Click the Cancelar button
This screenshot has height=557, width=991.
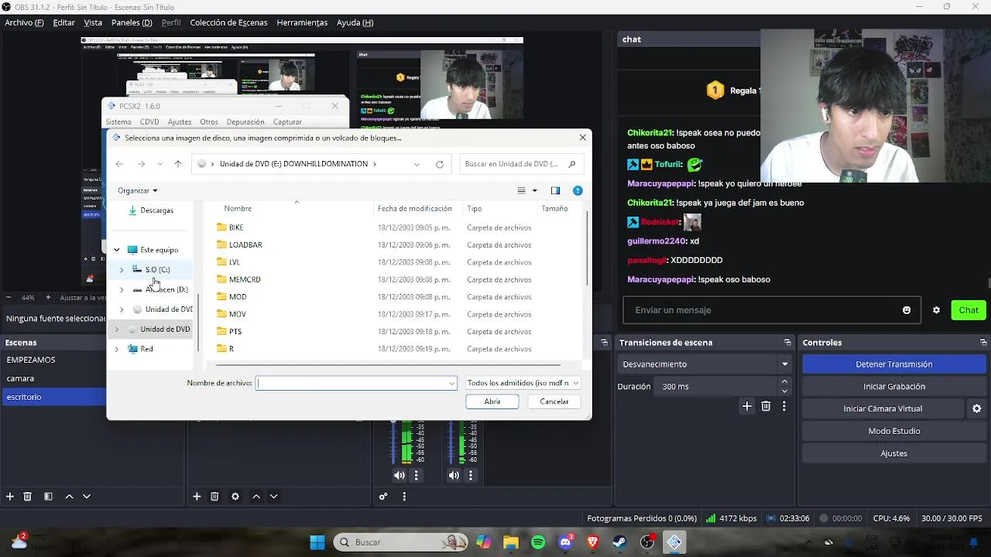[554, 402]
